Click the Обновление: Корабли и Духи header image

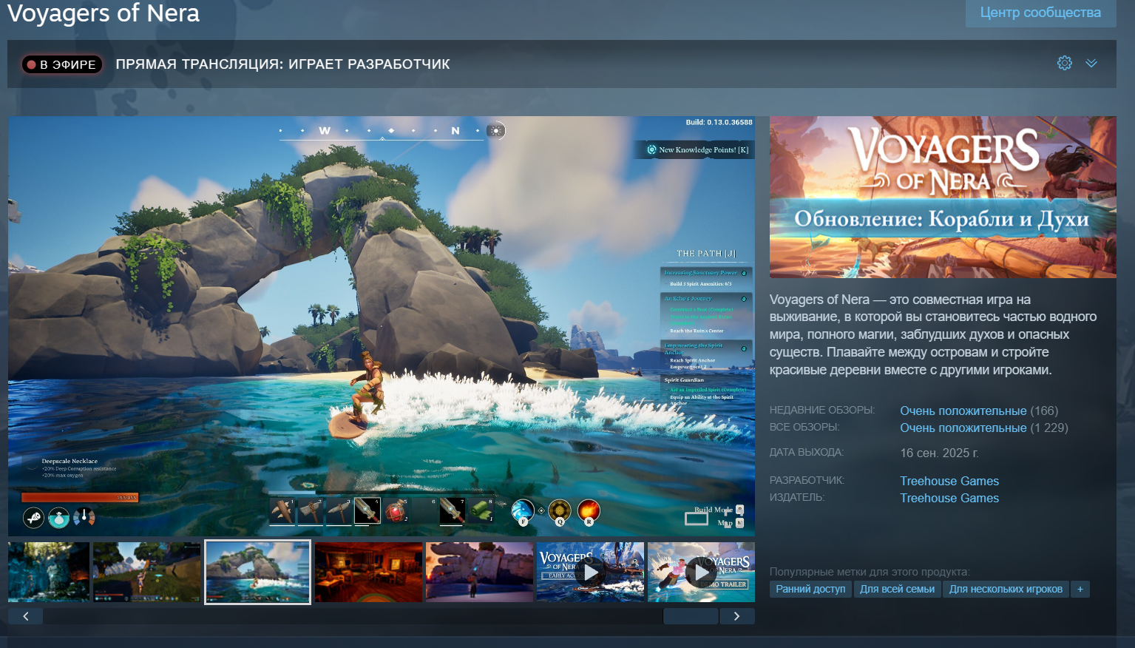943,197
